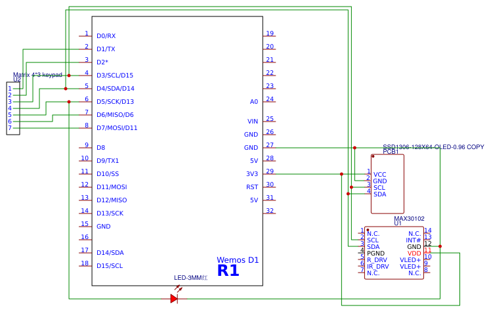Select the Matrix 4*3 keypad label
491x312 pixels.
click(x=37, y=75)
